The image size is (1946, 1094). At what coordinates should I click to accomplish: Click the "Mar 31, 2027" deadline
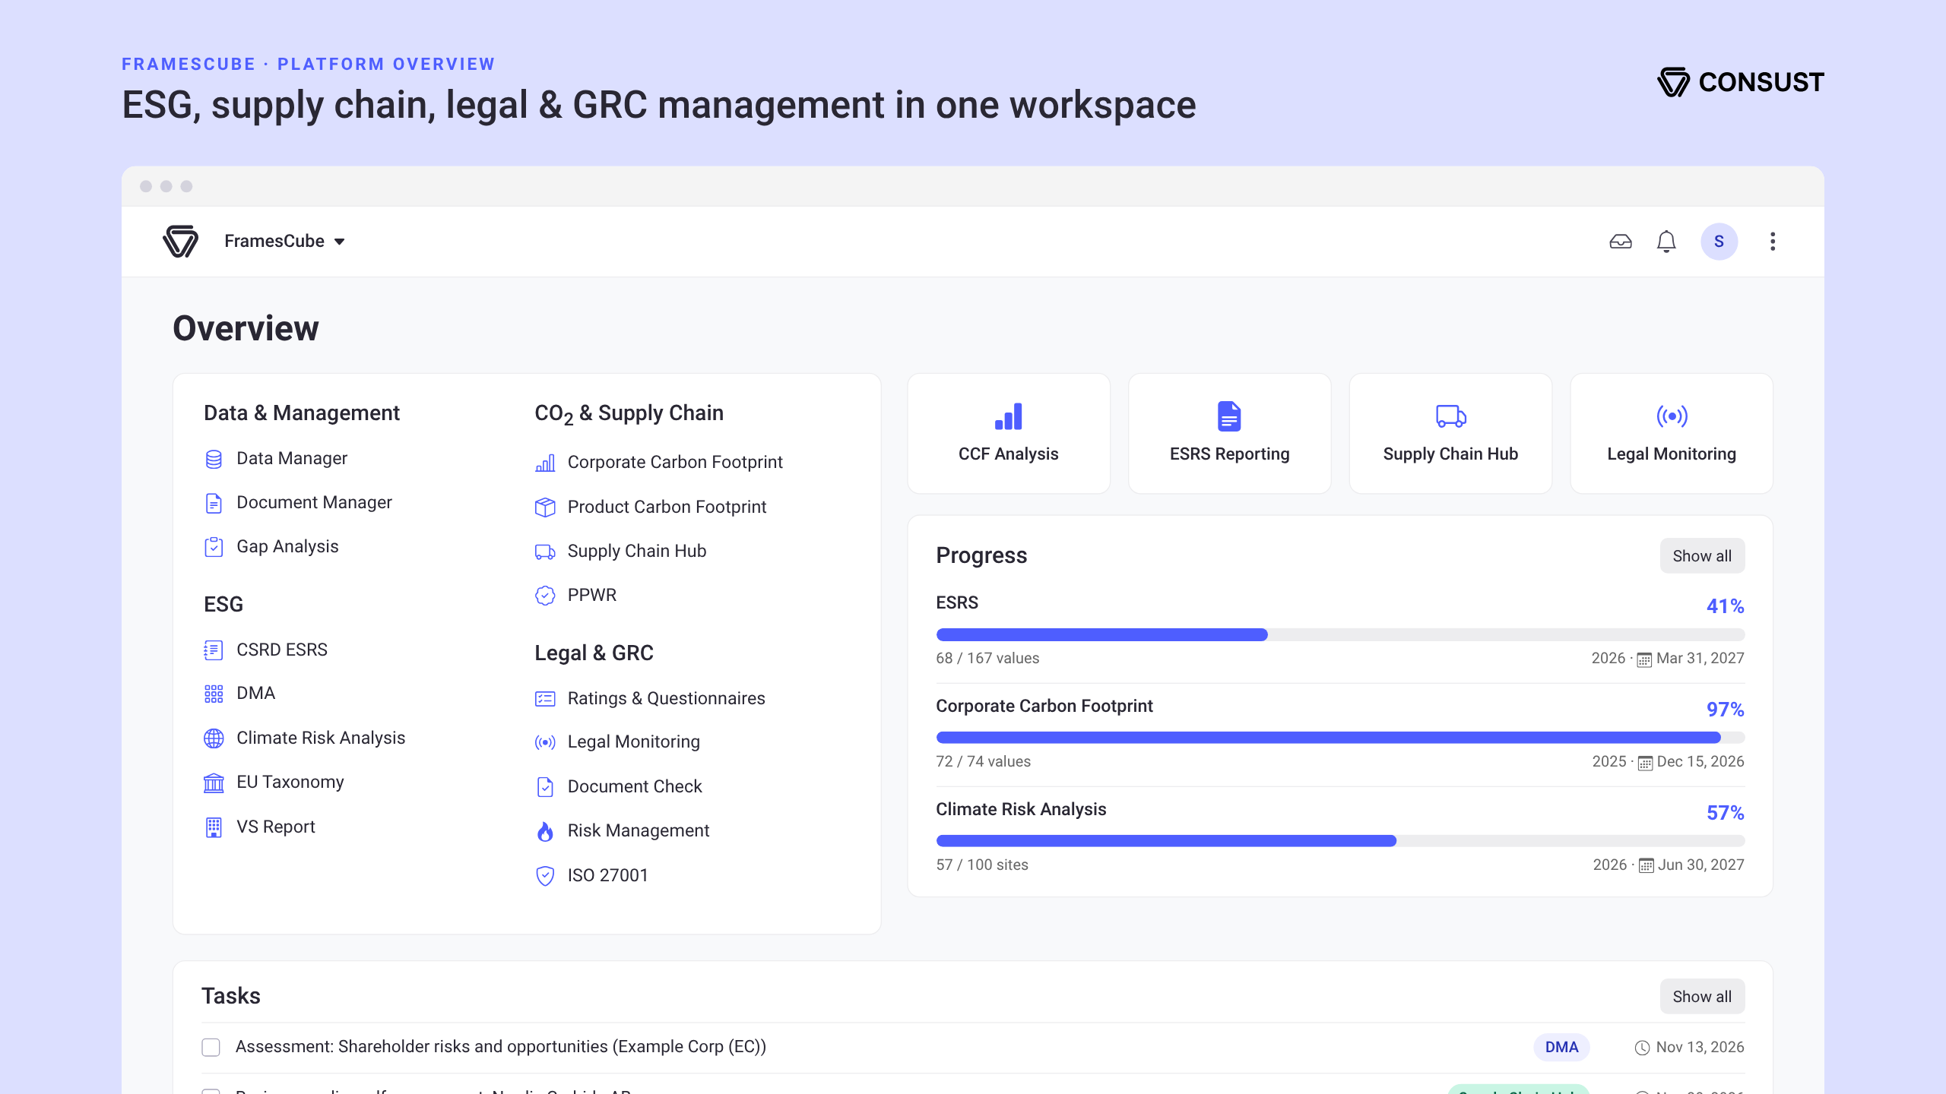click(x=1700, y=659)
